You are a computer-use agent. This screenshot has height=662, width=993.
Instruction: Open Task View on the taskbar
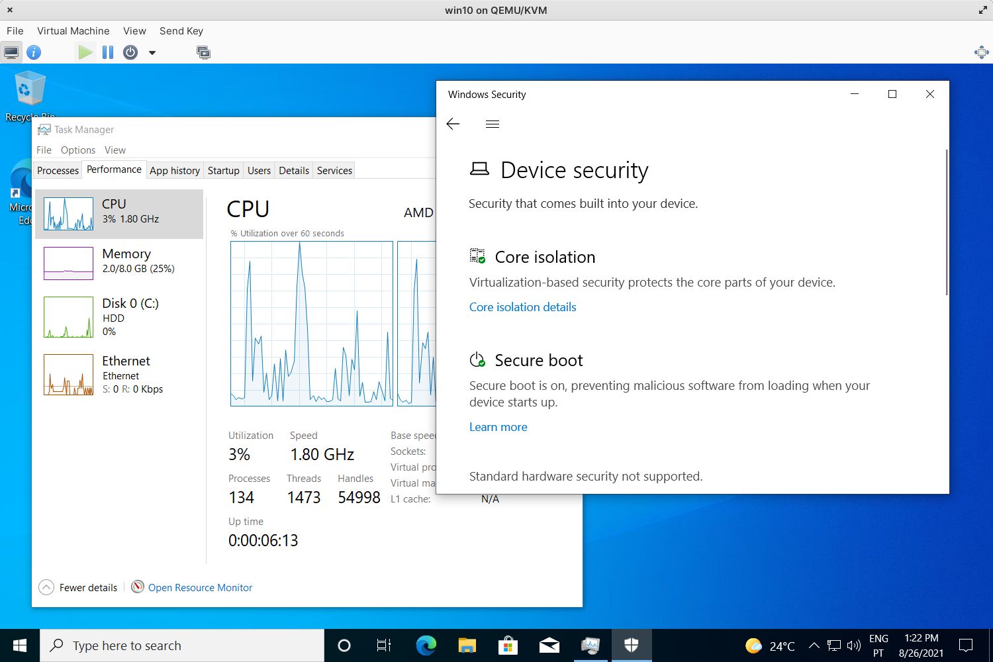tap(384, 645)
